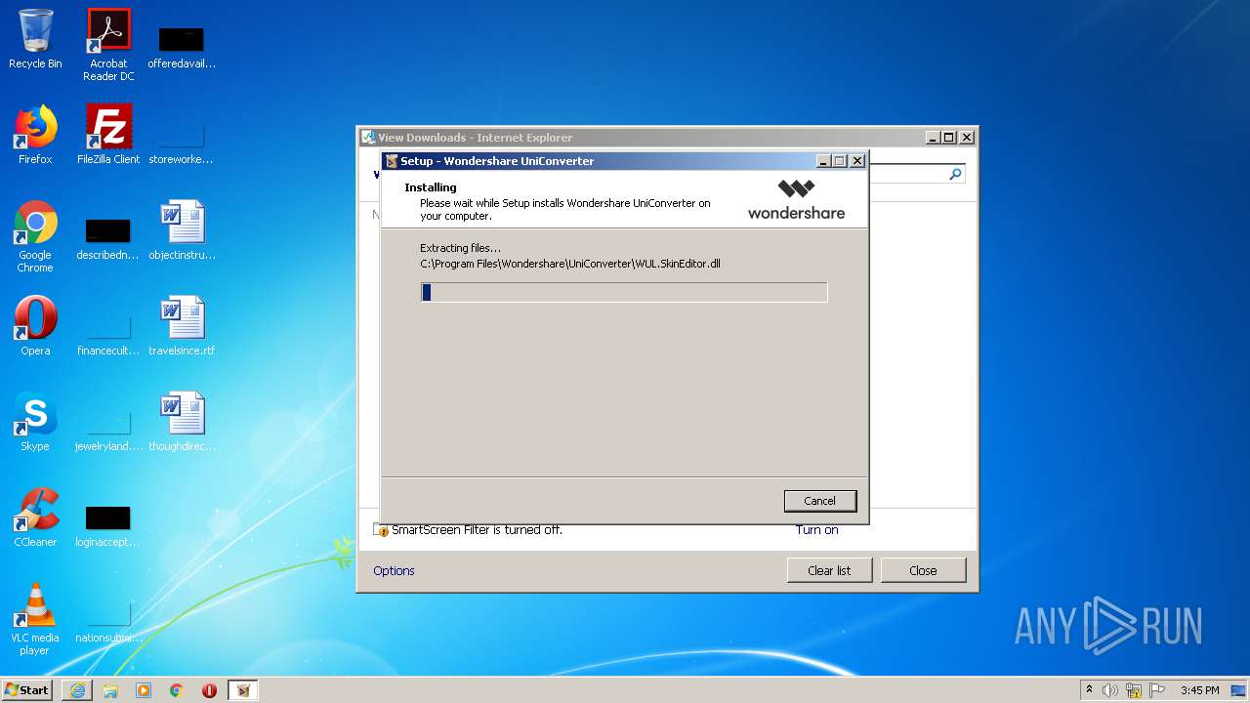Viewport: 1250px width, 703px height.
Task: Select the describedn desktop file
Action: (108, 239)
